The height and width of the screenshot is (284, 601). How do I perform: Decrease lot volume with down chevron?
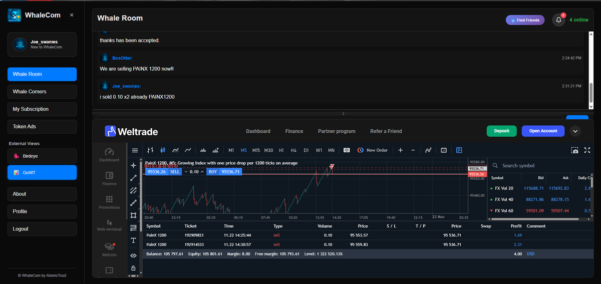(x=186, y=172)
